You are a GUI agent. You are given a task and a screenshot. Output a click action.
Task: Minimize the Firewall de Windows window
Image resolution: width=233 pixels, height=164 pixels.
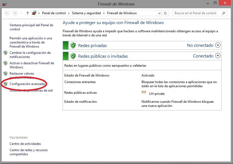208,3
